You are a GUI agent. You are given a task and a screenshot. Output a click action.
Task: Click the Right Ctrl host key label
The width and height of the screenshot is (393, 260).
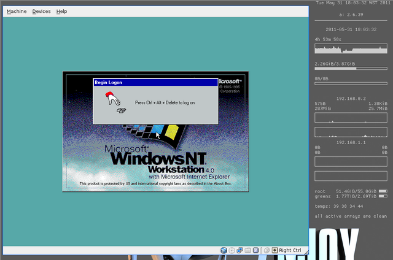[x=290, y=250]
